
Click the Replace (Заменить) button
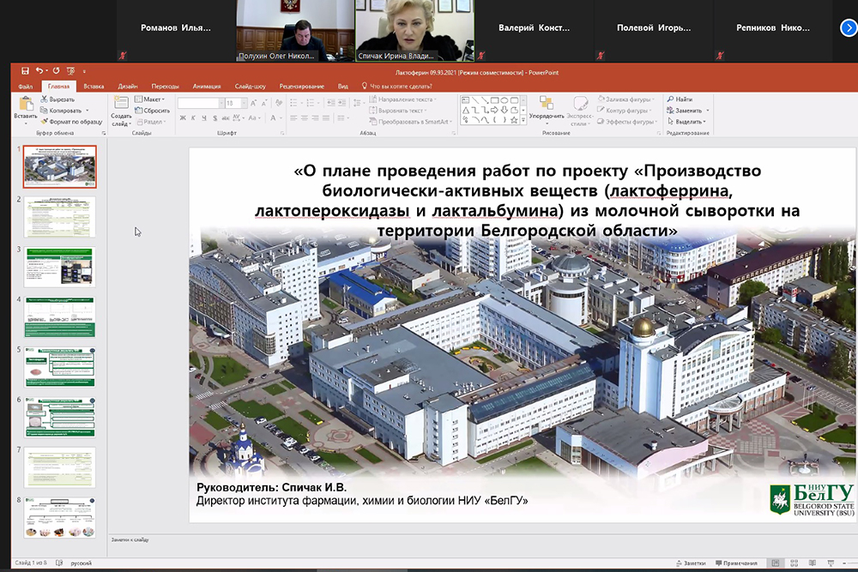688,111
